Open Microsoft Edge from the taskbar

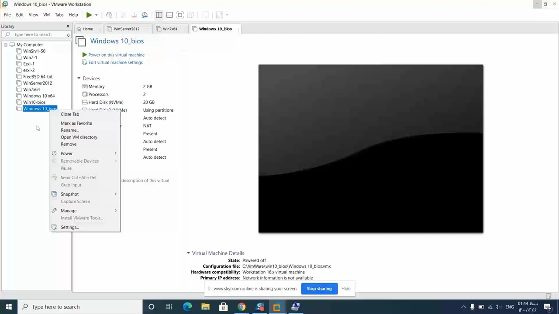(187, 307)
